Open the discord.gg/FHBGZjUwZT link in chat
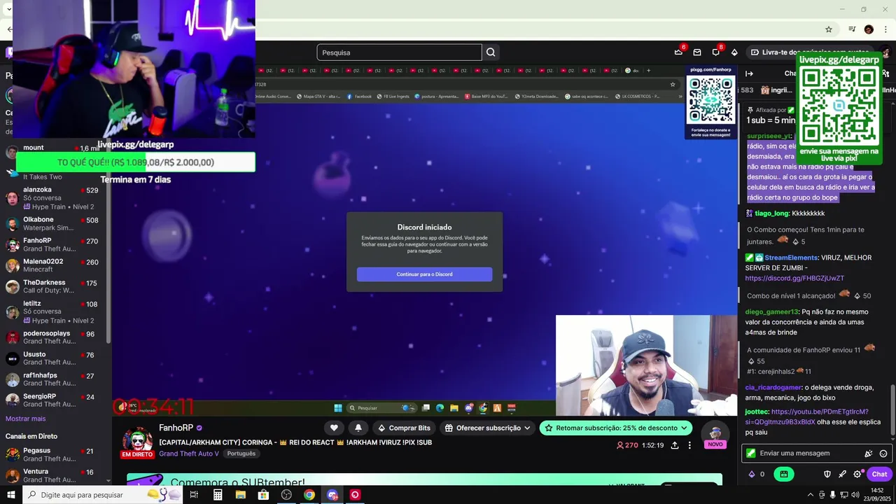The height and width of the screenshot is (504, 896). coord(794,279)
